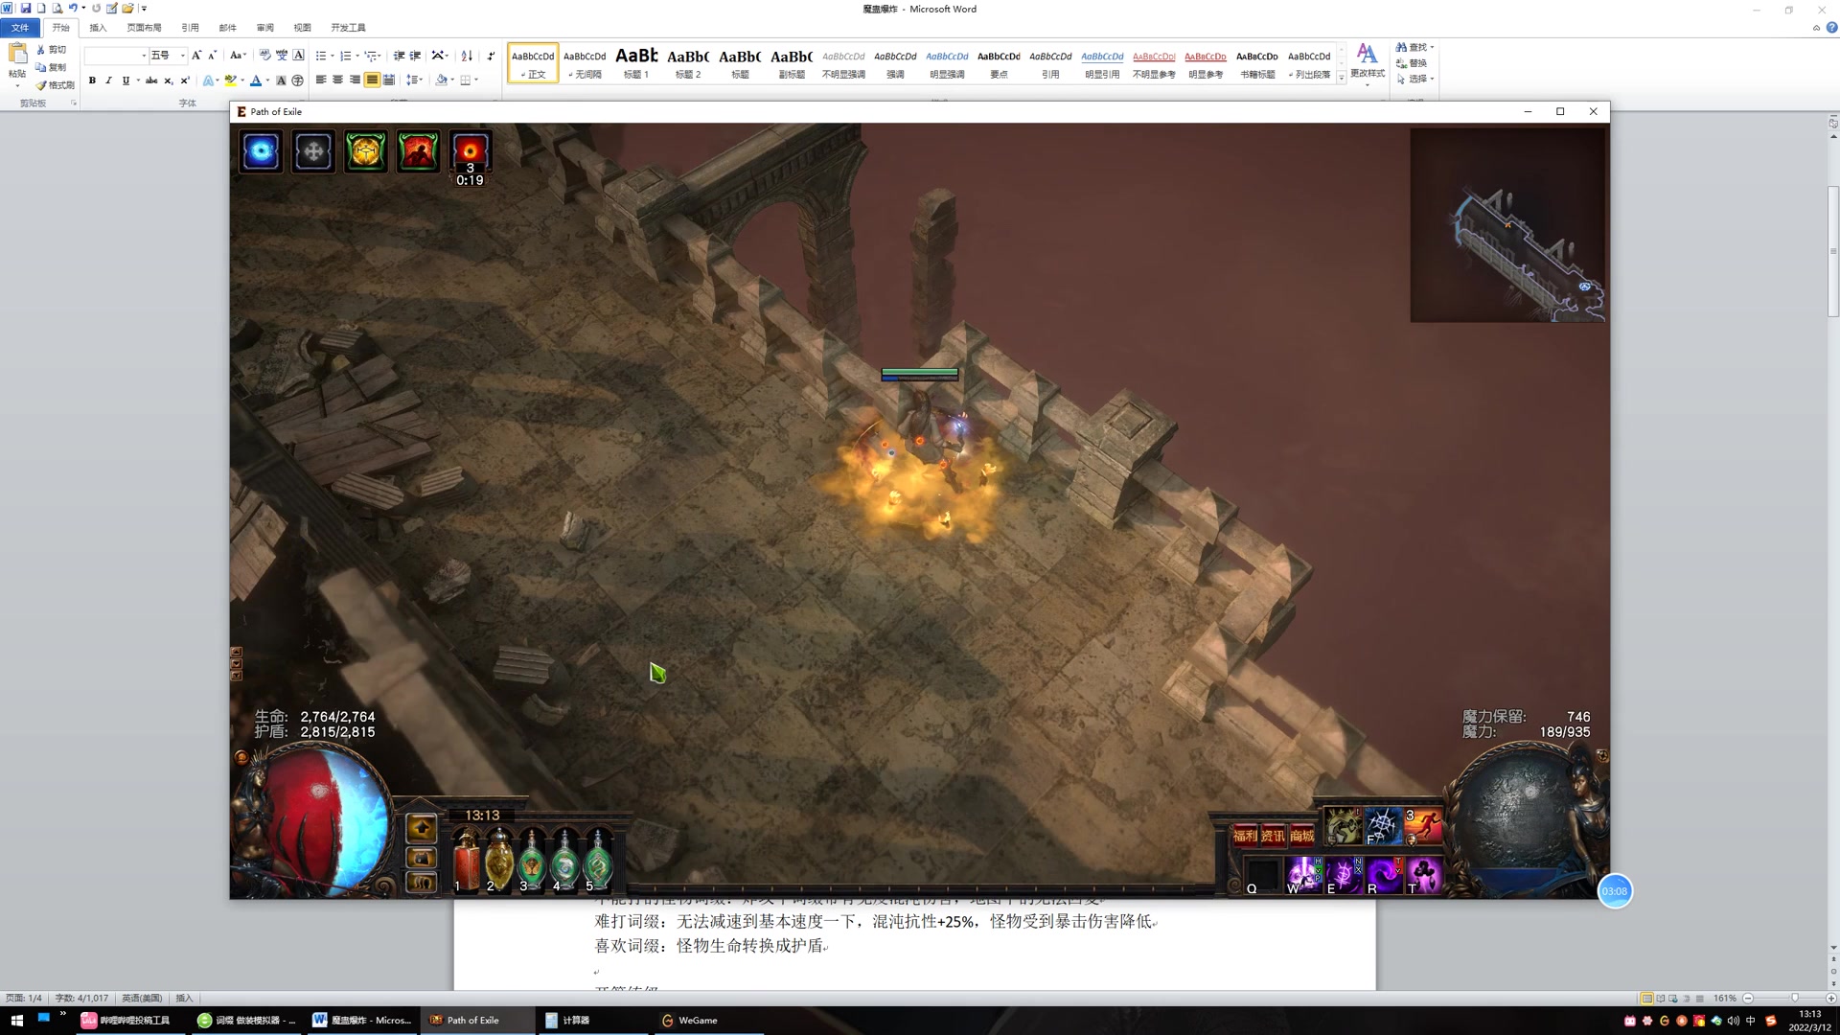Switch to Print Layout view in status bar

(1647, 999)
